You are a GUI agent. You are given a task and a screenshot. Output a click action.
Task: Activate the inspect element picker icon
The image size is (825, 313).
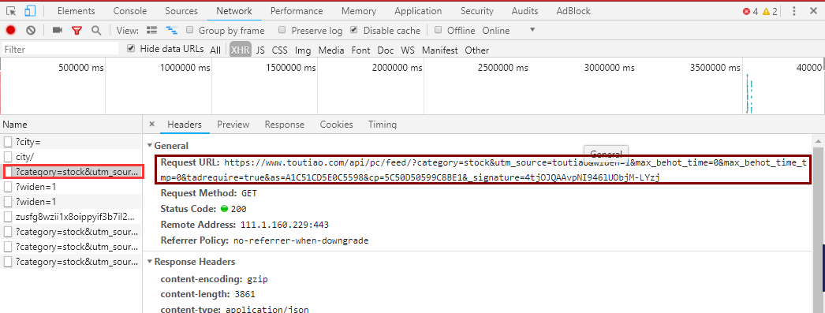tap(11, 11)
